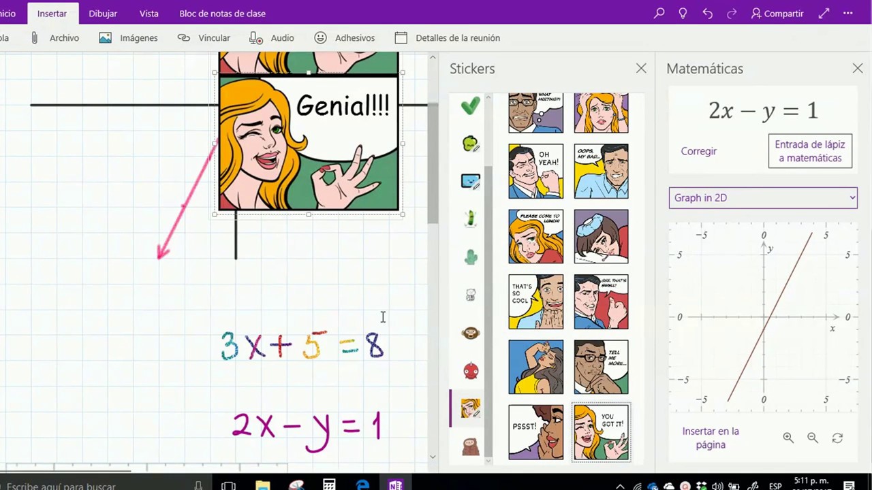Choose the THAT'S SO COOL sticker

pyautogui.click(x=536, y=301)
